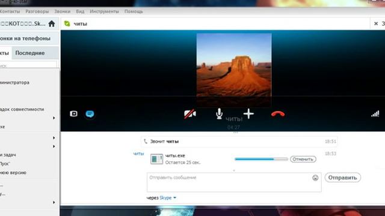Click the читы.exe file icon
Screen dimensions: 385x216
tap(156, 159)
